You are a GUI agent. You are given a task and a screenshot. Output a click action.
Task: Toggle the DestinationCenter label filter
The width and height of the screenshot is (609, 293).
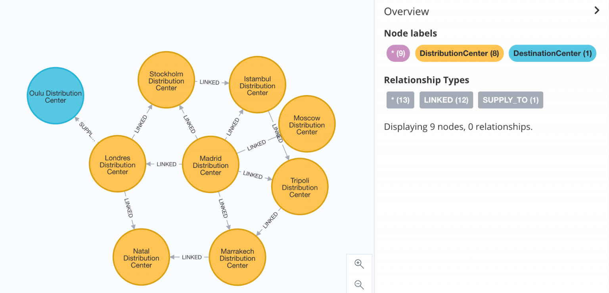[552, 53]
